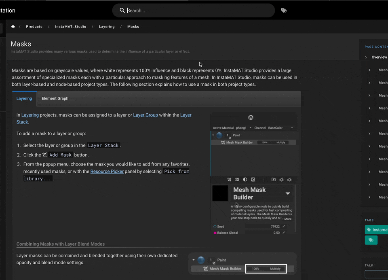
Task: Click the 100% opacity slider in highlighted box
Action: 256,269
